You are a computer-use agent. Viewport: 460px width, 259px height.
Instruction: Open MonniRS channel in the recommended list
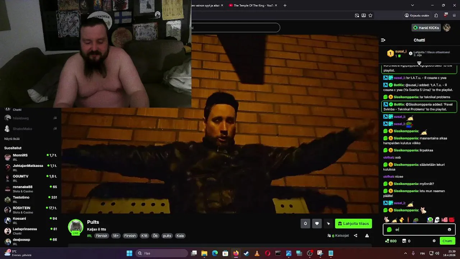[31, 157]
